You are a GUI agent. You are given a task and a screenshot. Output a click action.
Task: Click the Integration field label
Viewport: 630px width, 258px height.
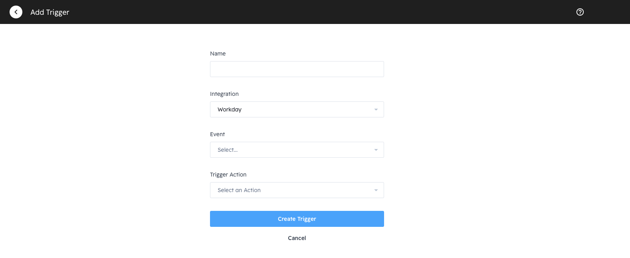point(224,94)
